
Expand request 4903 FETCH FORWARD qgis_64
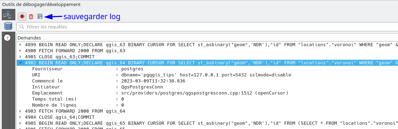click(x=20, y=111)
